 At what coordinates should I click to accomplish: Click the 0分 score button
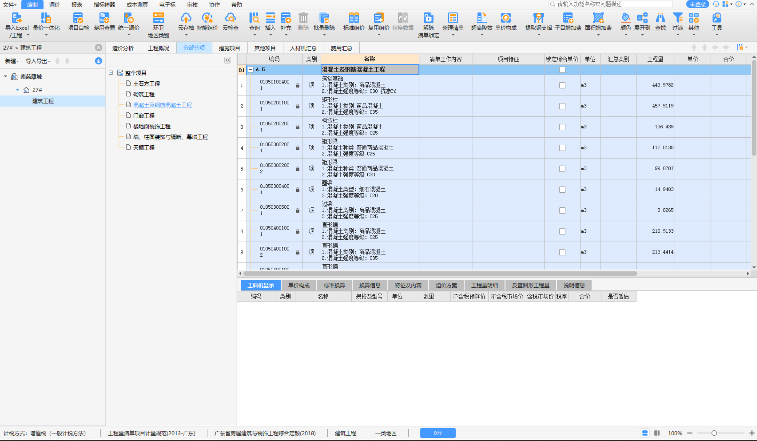[438, 433]
